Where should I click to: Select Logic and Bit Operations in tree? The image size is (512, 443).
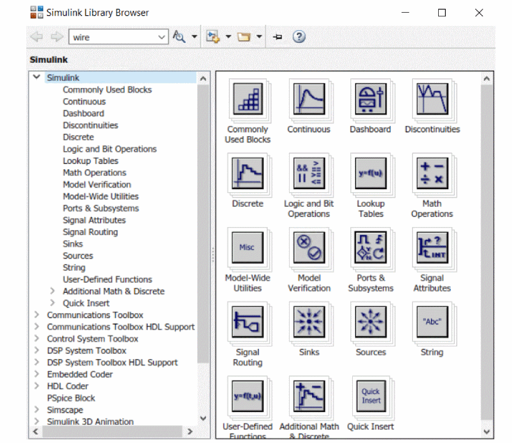point(110,149)
